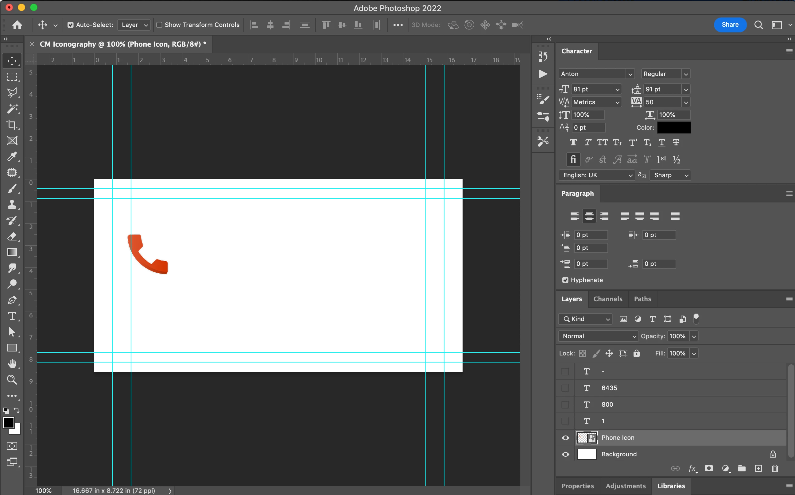795x495 pixels.
Task: Switch to the Channels tab
Action: pyautogui.click(x=608, y=299)
